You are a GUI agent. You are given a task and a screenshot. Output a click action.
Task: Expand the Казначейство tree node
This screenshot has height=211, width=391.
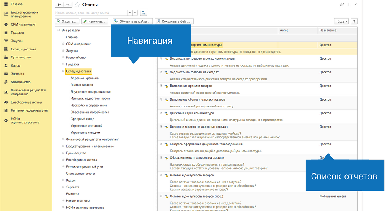[x=63, y=57]
